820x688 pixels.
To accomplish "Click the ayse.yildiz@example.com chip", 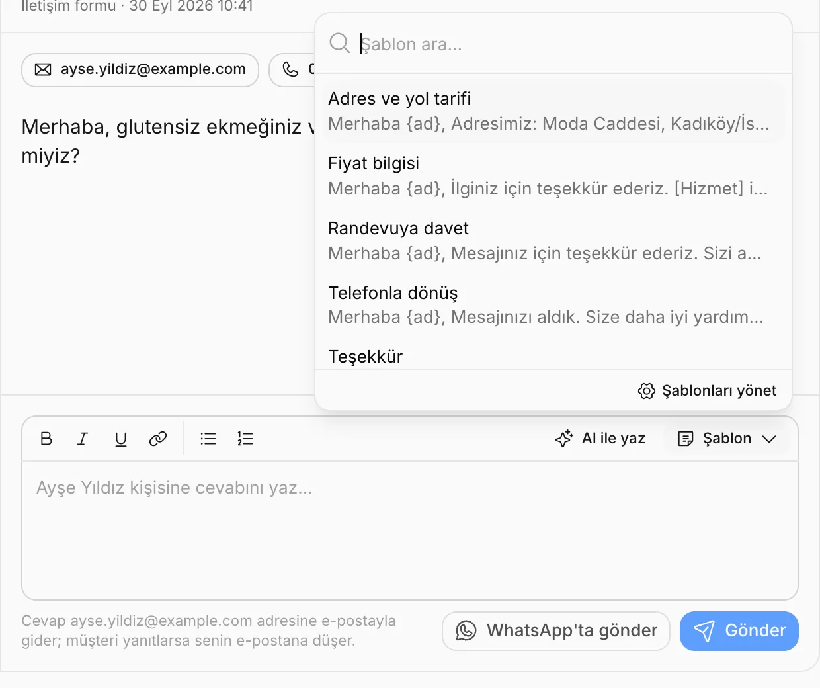I will (x=140, y=70).
